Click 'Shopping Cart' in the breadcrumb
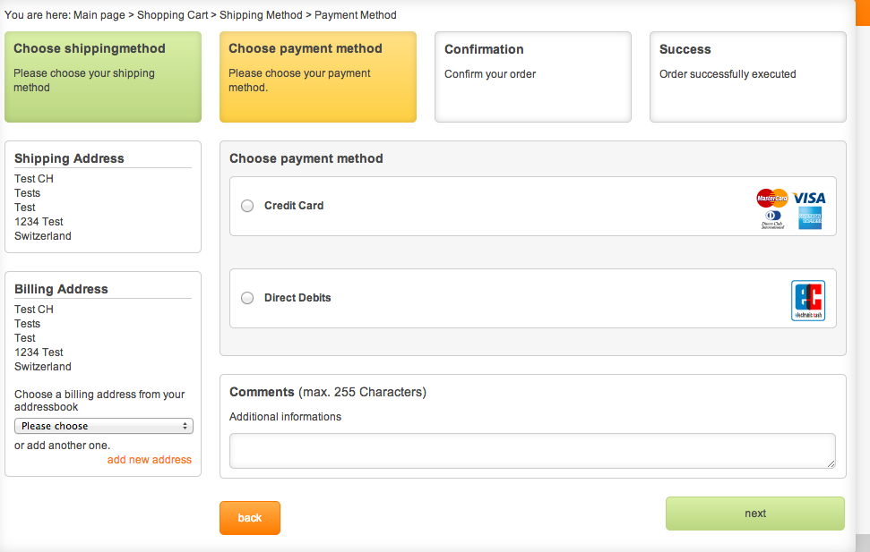This screenshot has width=870, height=552. 172,15
